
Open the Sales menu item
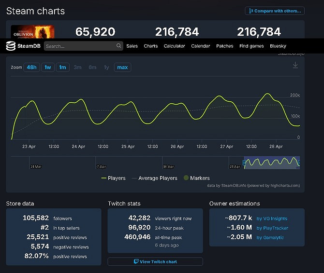click(x=132, y=46)
